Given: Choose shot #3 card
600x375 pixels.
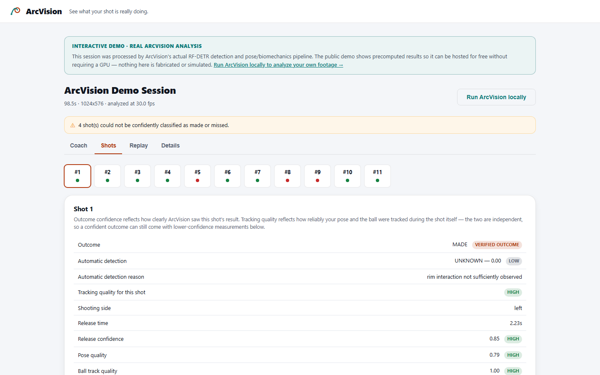Looking at the screenshot, I should [137, 176].
